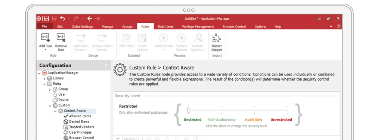Open the Add Client Device dropdown arrow

(86, 50)
